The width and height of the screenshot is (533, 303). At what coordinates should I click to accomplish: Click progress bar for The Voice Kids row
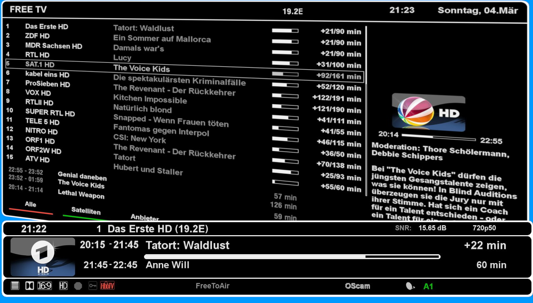click(285, 74)
